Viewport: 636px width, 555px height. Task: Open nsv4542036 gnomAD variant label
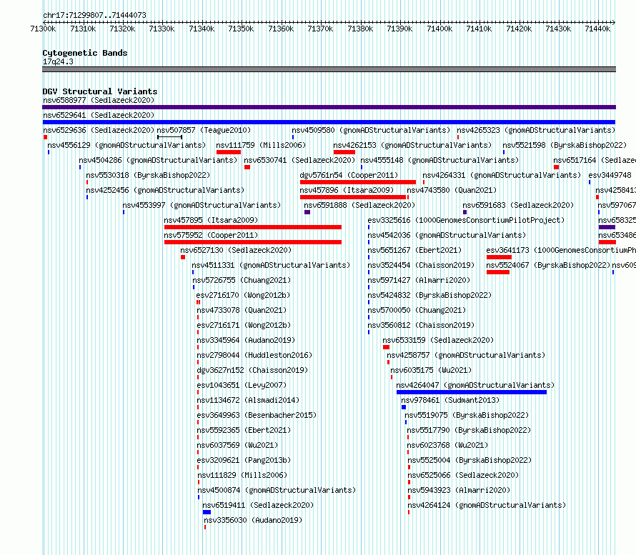coord(447,235)
